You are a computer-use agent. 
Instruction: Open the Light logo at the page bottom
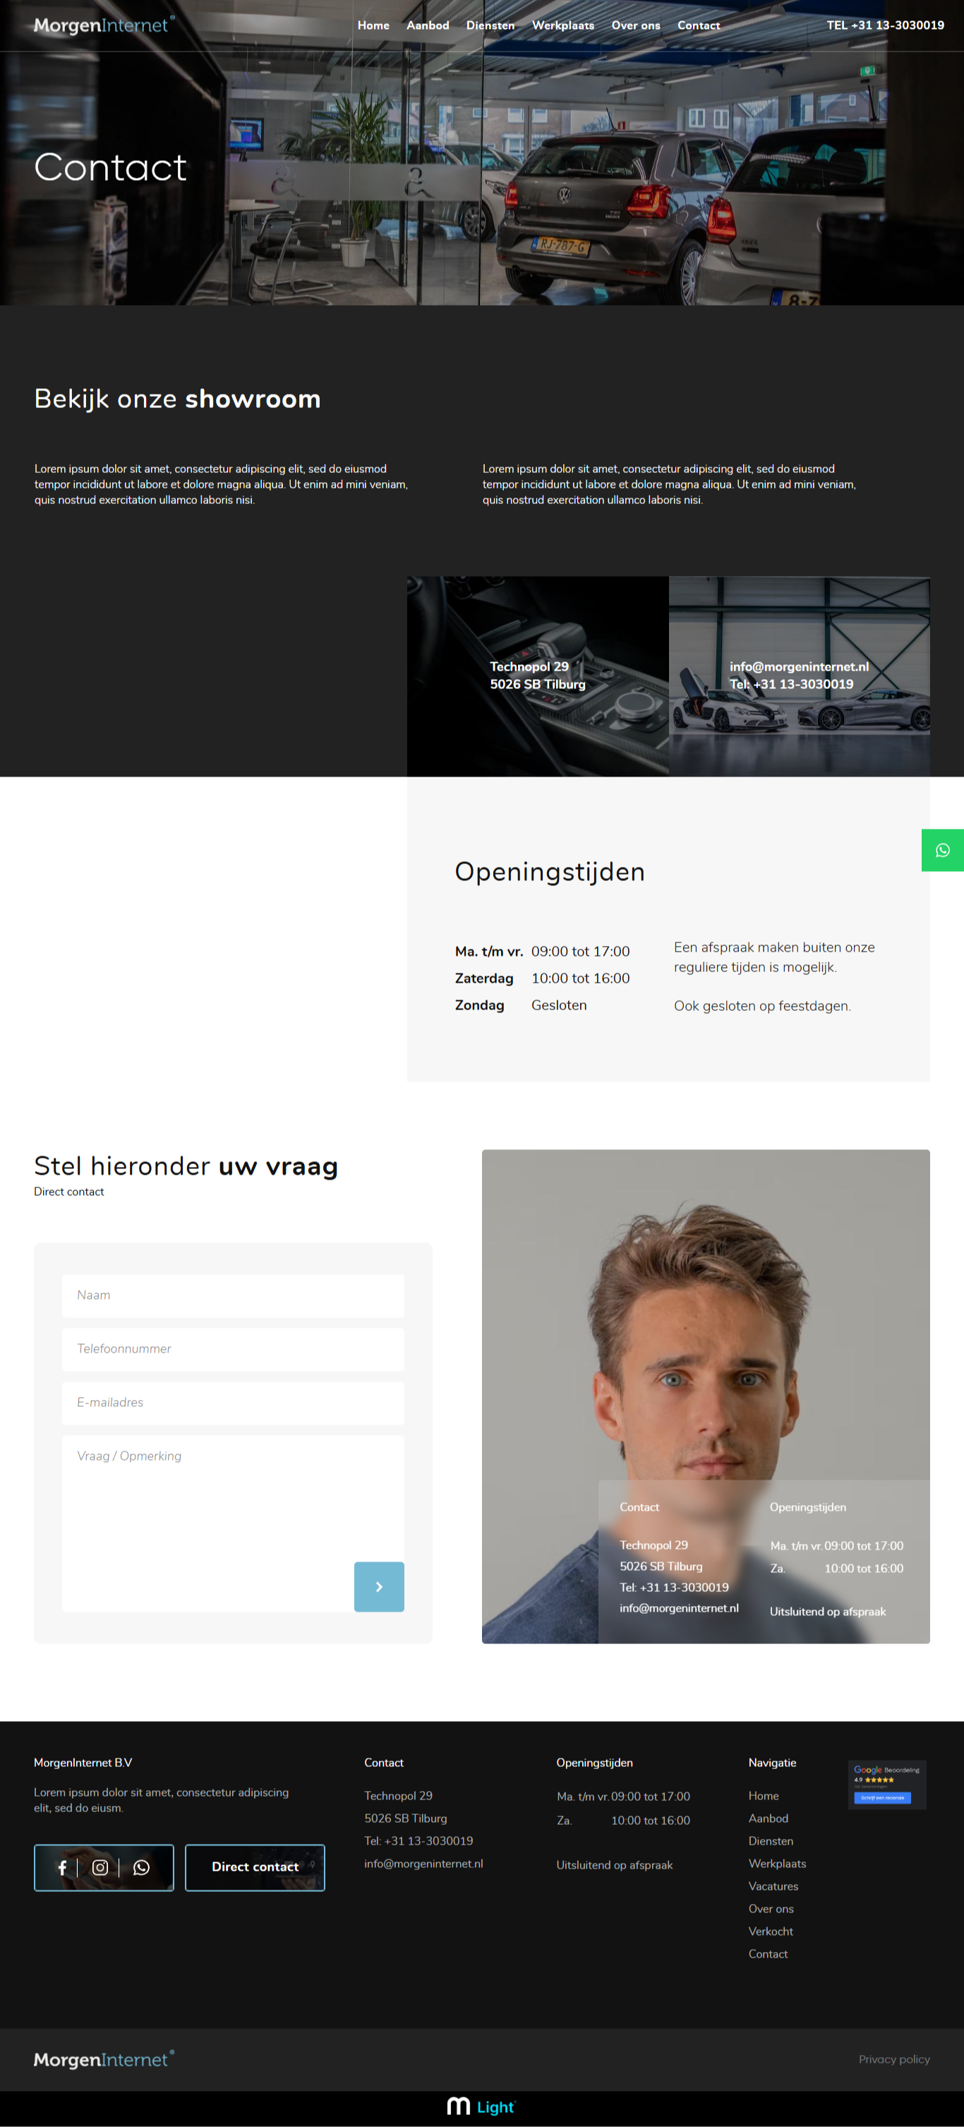coord(481,2107)
